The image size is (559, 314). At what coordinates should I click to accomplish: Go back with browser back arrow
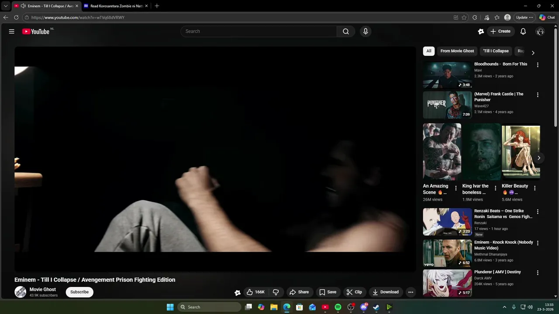click(x=6, y=17)
